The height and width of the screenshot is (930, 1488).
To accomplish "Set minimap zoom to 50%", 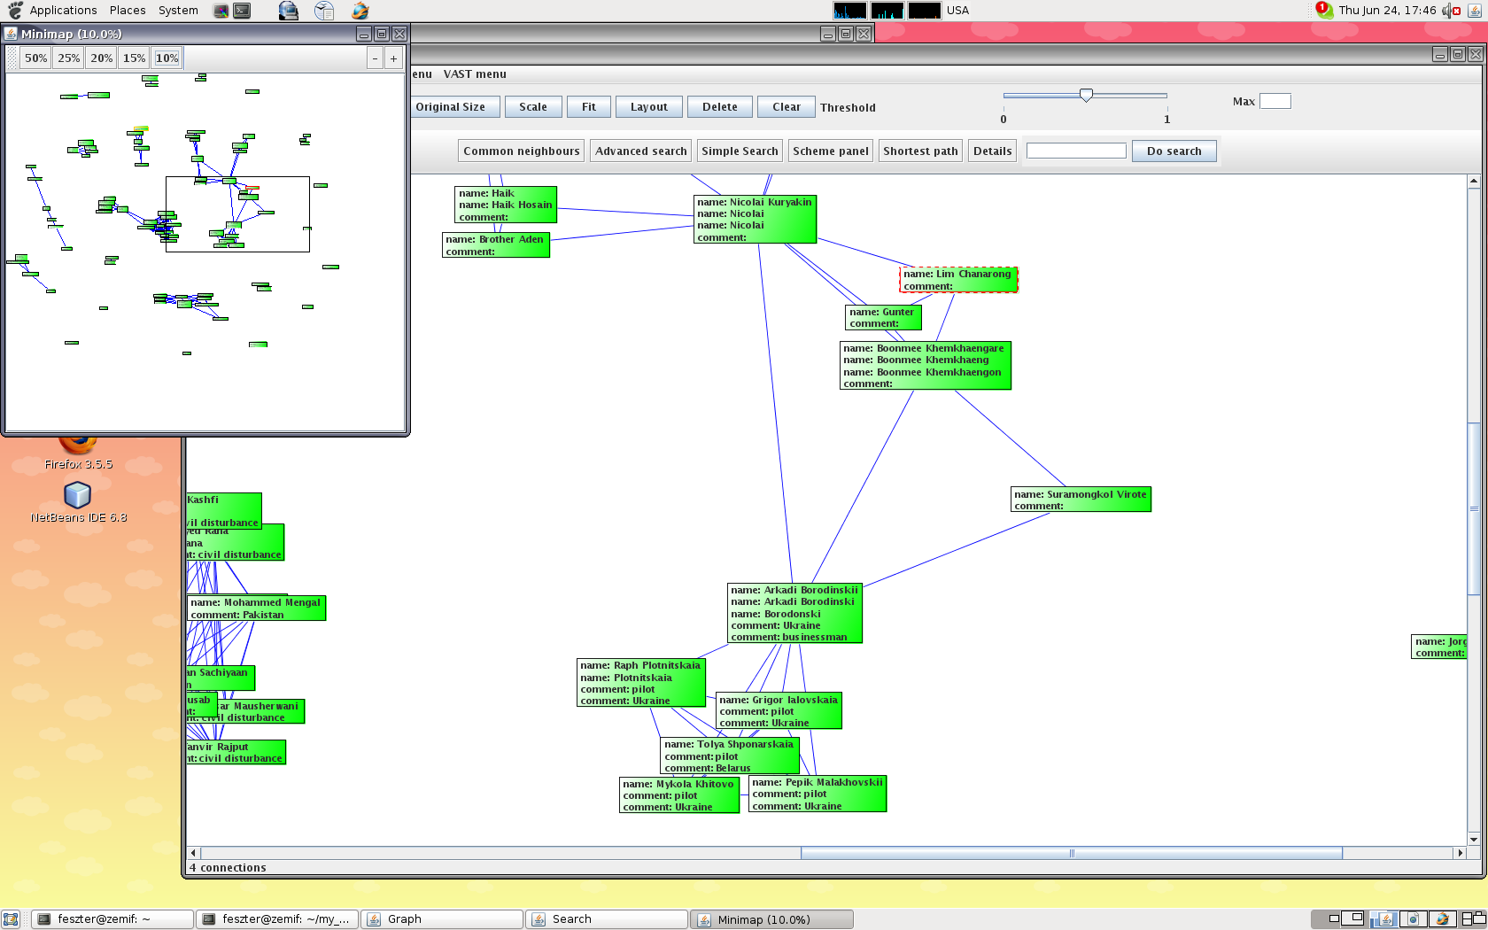I will (x=36, y=58).
